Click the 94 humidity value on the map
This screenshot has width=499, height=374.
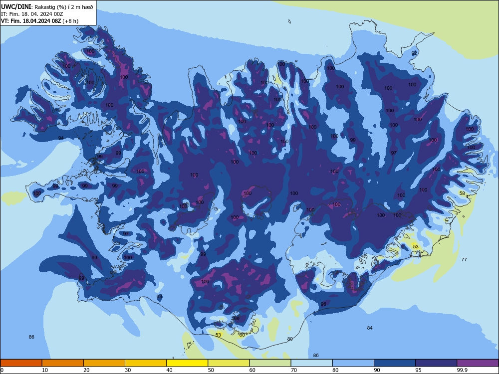[61, 138]
